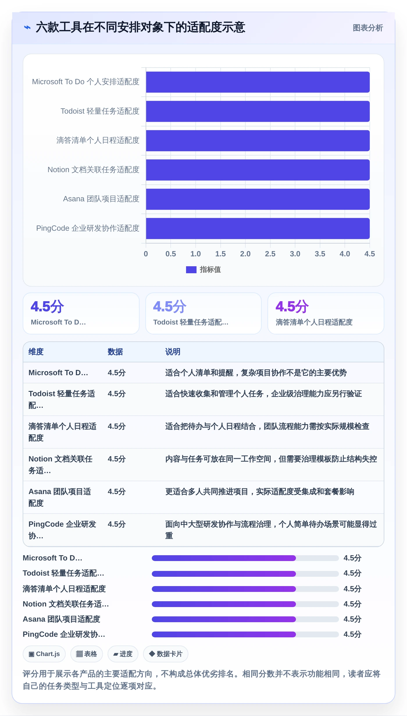Select the 滴答清单个人日程适配度 chart bar

click(x=258, y=141)
